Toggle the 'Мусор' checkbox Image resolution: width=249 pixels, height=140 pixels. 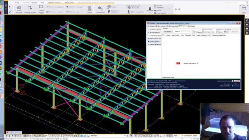[x=226, y=30]
